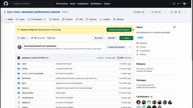This screenshot has height=108, width=193.
Task: Open Pull requests in top navigation
Action: point(62,4)
